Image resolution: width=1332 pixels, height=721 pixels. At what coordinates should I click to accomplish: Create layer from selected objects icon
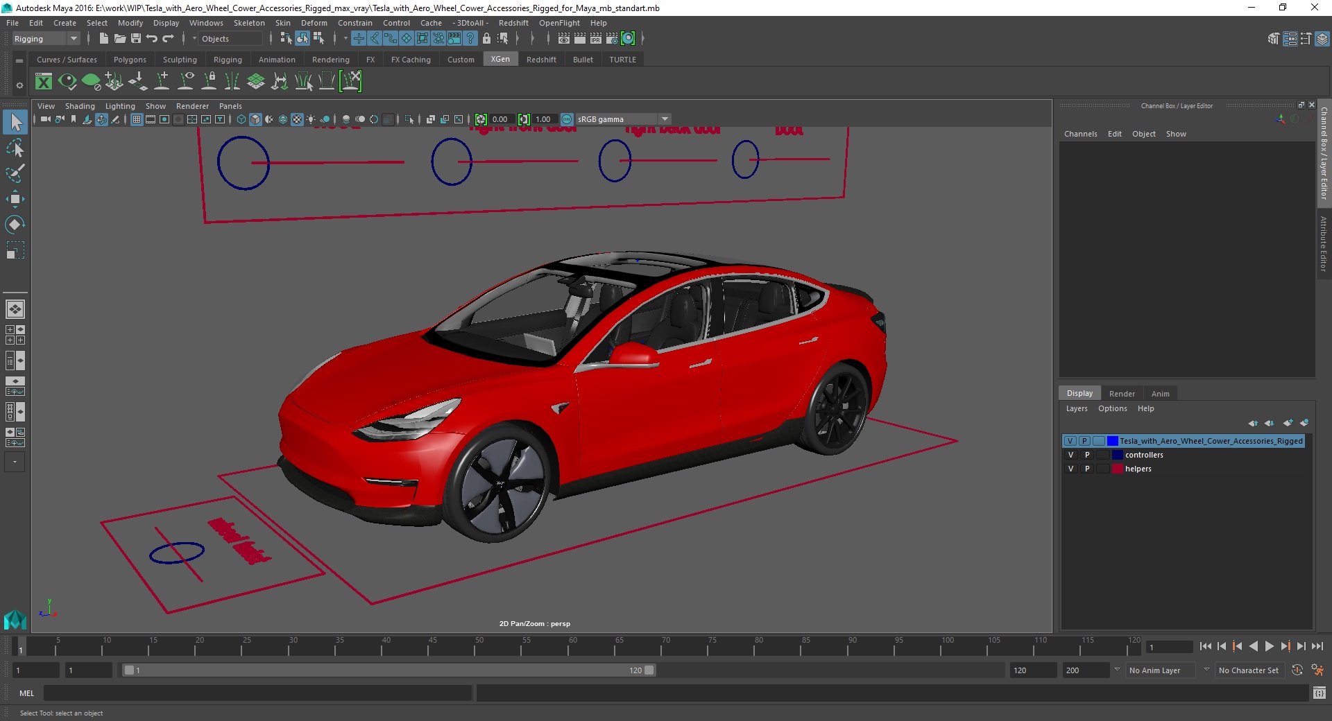[1304, 423]
